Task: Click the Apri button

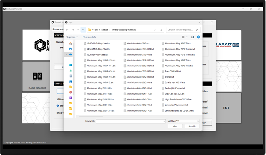Action: pos(175,126)
